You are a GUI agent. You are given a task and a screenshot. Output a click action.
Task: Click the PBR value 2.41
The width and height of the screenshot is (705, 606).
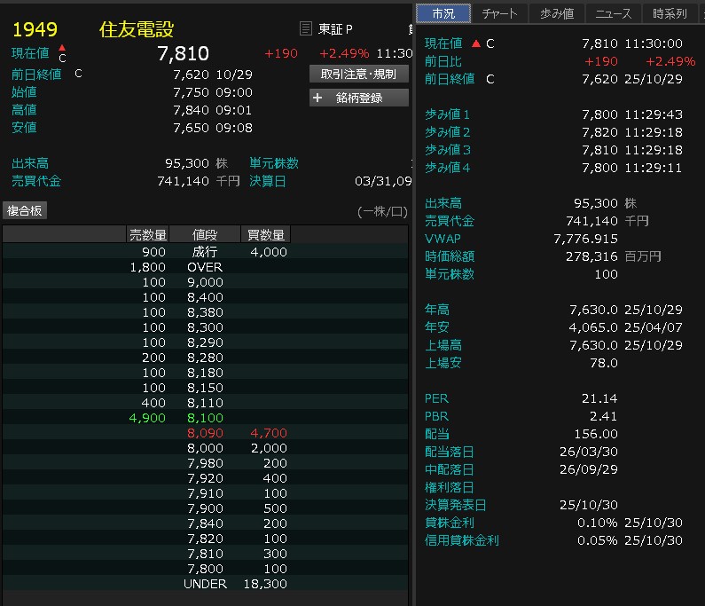(603, 416)
